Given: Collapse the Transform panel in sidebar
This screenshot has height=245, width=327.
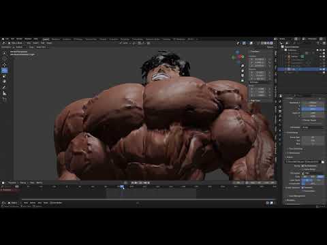Looking at the screenshot, I should pyautogui.click(x=255, y=52).
